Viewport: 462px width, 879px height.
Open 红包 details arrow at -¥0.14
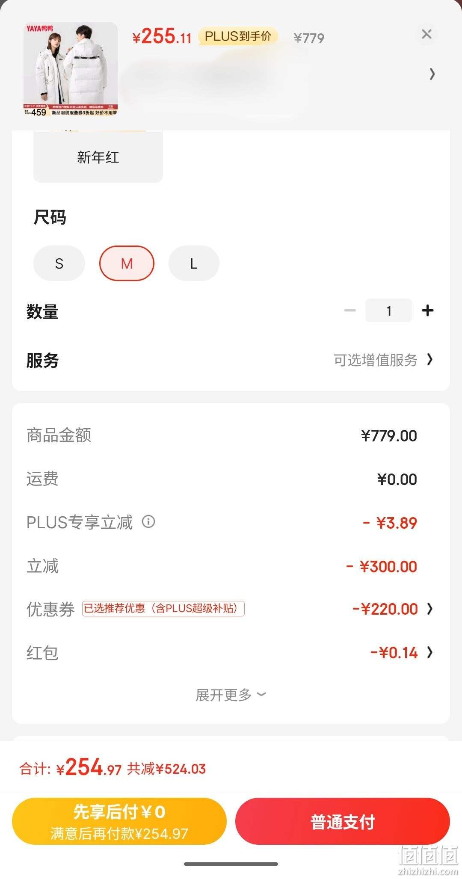pyautogui.click(x=430, y=652)
